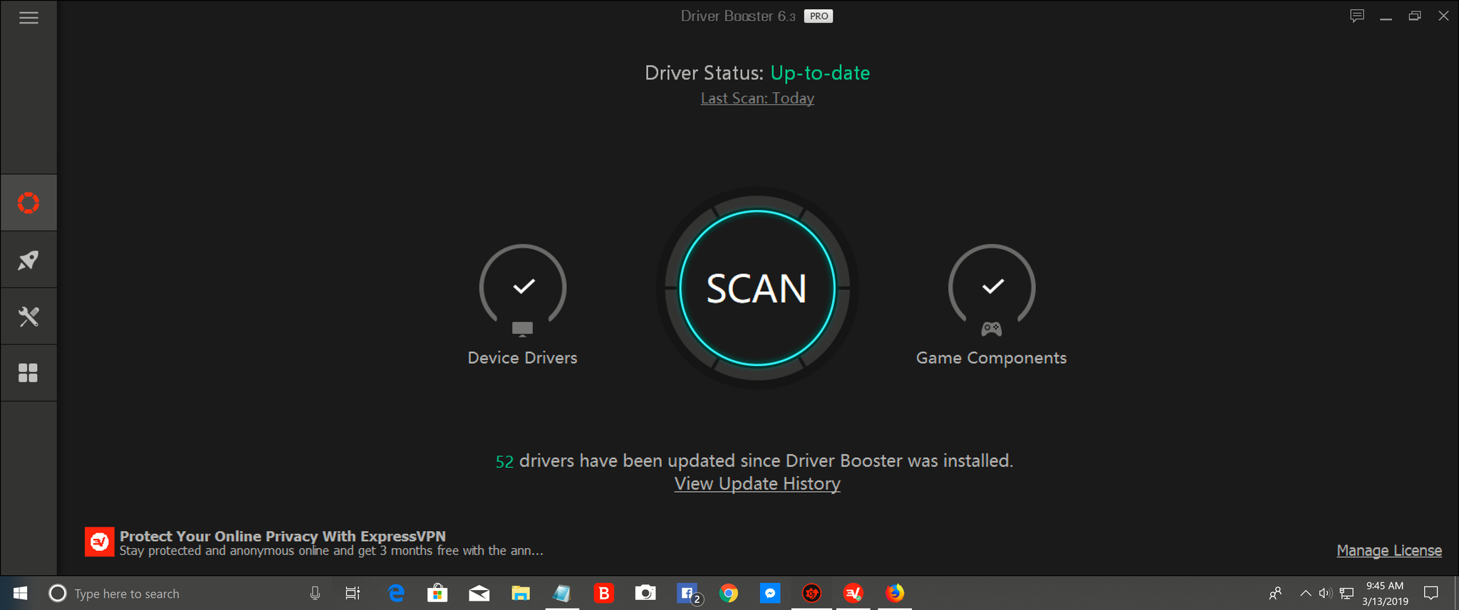The image size is (1459, 610).
Task: Select the red Scan sidebar icon
Action: pos(28,203)
